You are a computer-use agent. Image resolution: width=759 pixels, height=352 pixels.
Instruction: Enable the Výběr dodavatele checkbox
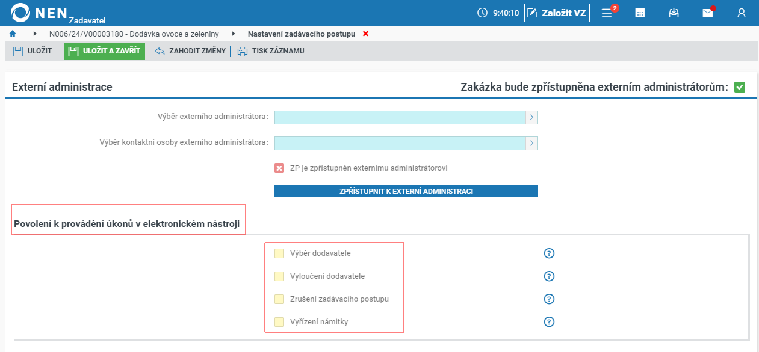(x=279, y=253)
